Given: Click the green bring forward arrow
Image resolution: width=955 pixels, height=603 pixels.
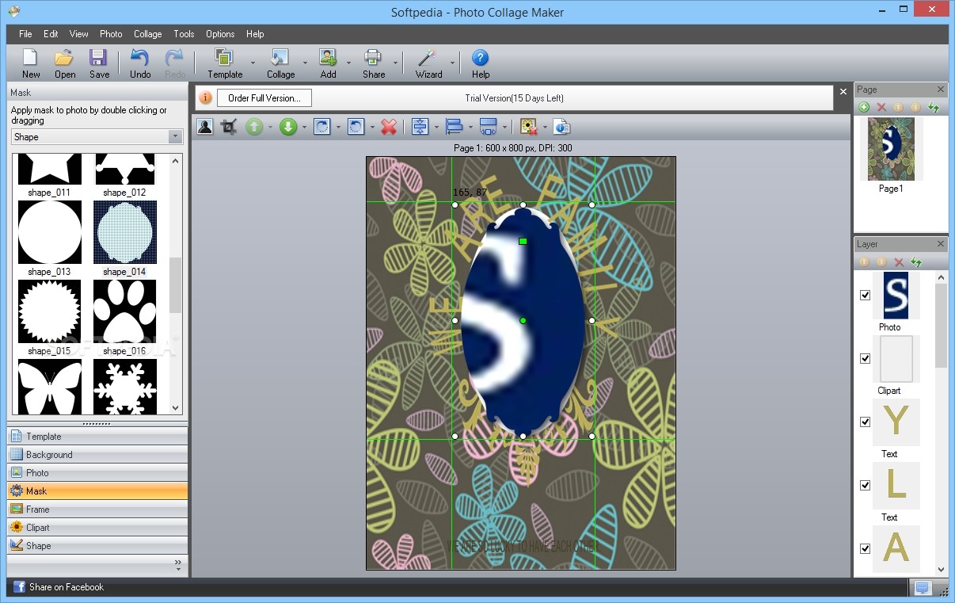Looking at the screenshot, I should pos(253,127).
